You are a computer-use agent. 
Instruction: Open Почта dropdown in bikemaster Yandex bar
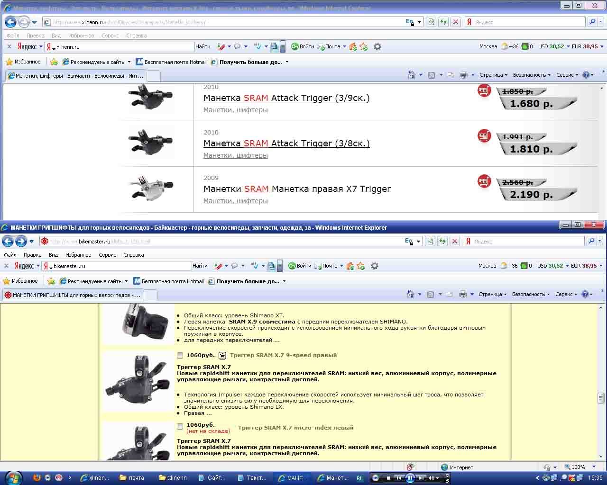341,266
